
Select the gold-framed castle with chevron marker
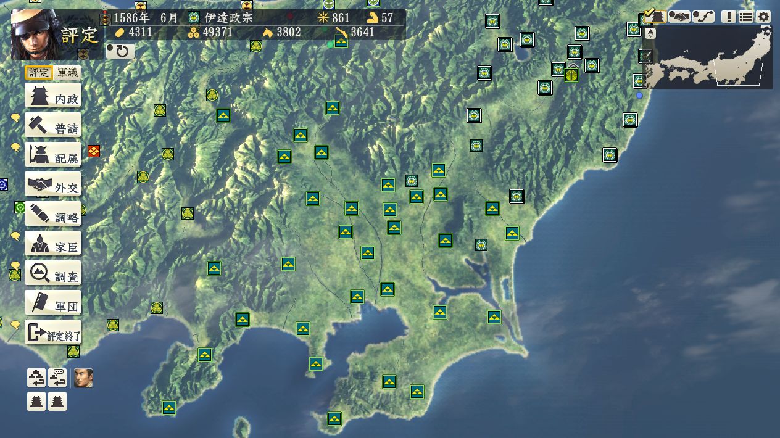tap(572, 75)
